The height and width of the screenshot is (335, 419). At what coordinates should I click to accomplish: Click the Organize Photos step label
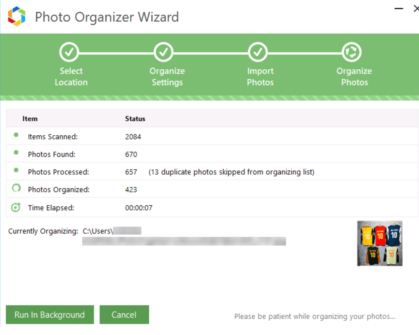tap(354, 76)
